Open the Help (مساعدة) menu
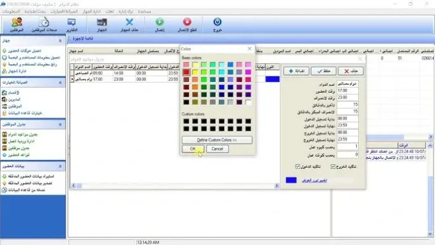Viewport: 435px width, 245px height. 145,12
